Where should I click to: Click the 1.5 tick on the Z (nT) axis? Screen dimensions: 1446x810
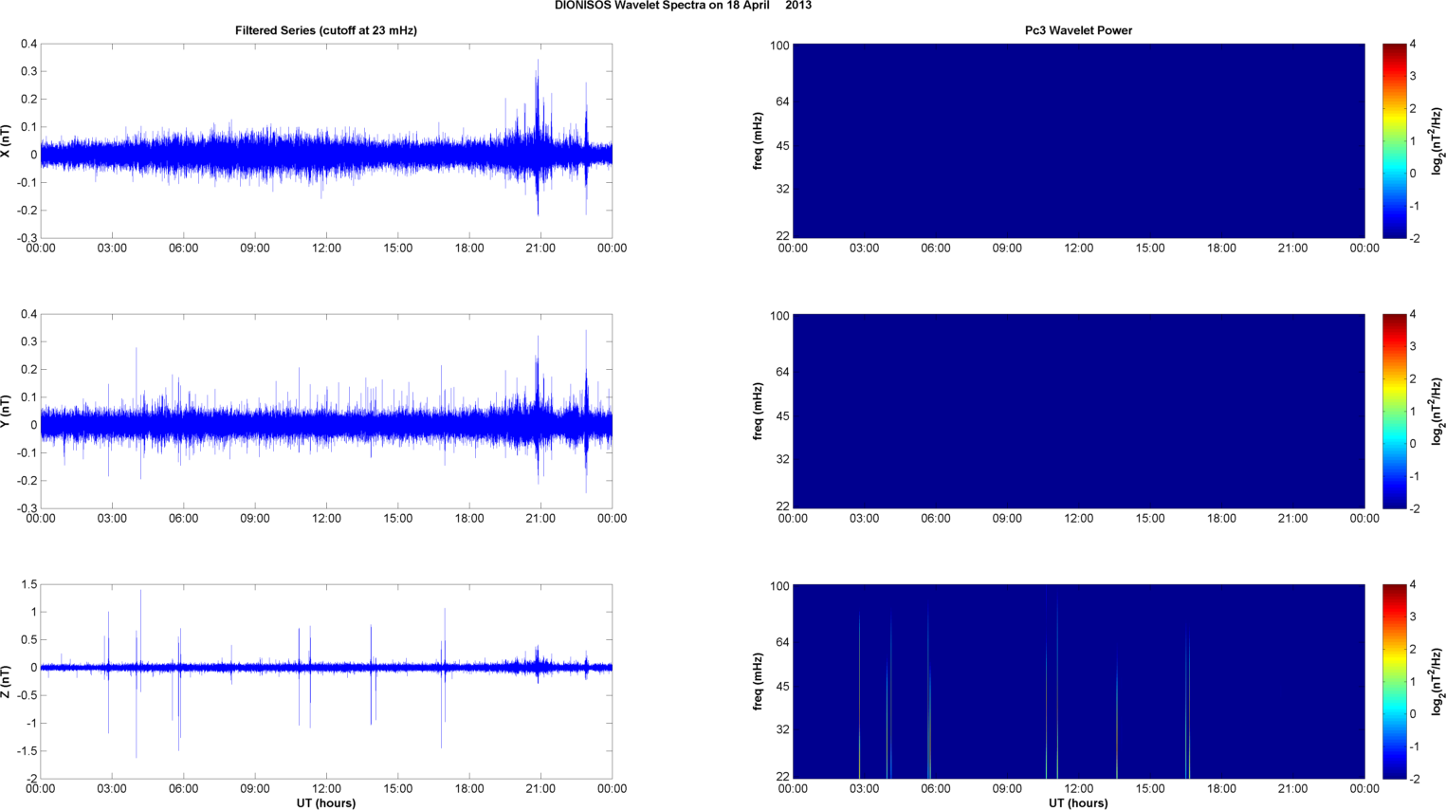pos(28,585)
